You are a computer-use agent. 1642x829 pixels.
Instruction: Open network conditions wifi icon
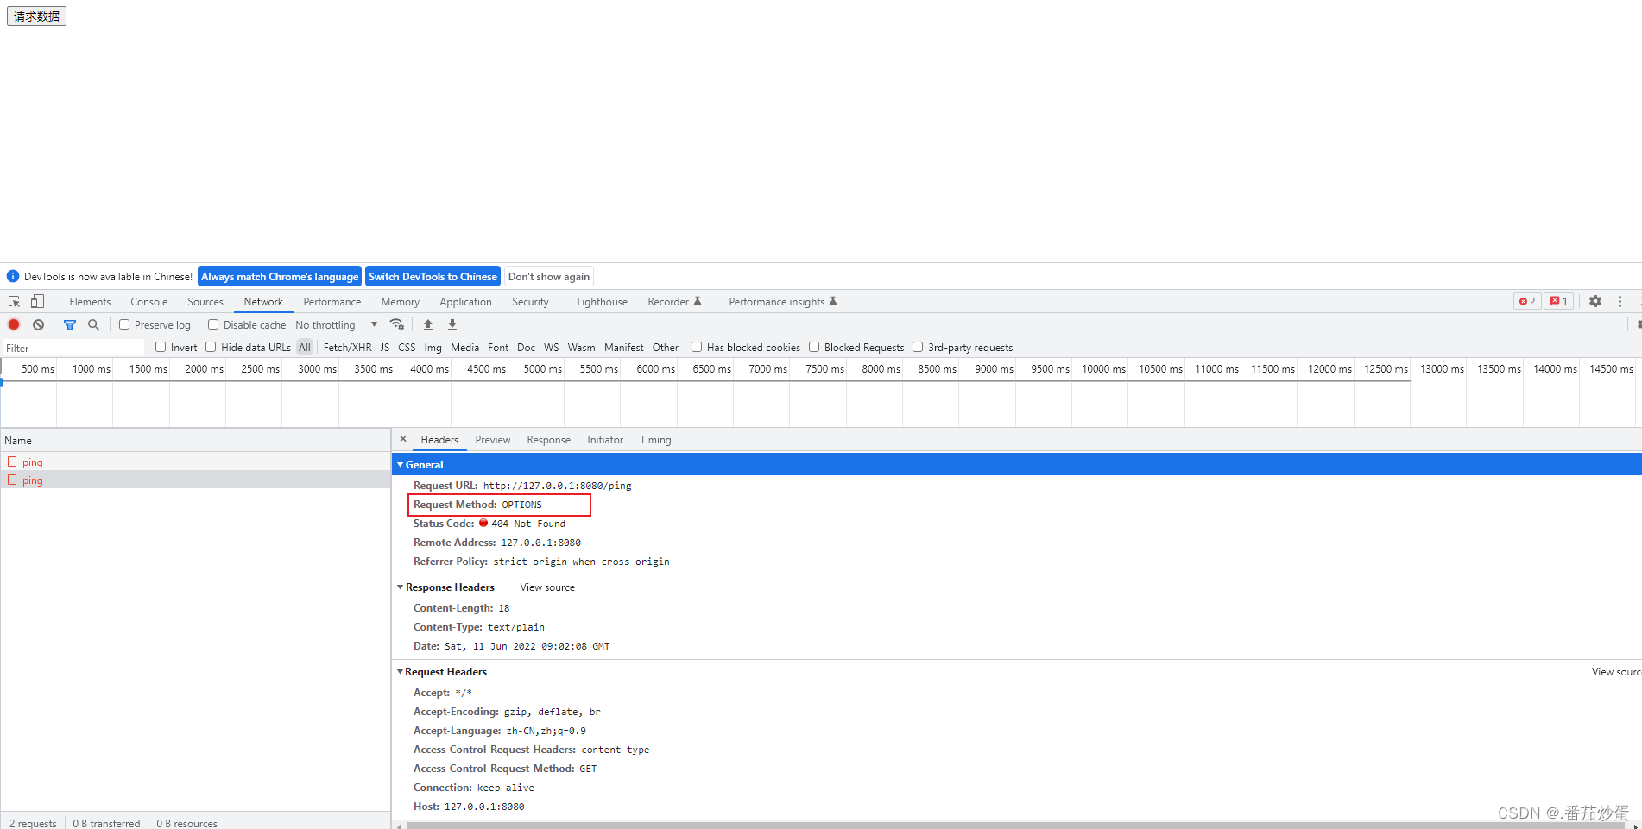[397, 324]
